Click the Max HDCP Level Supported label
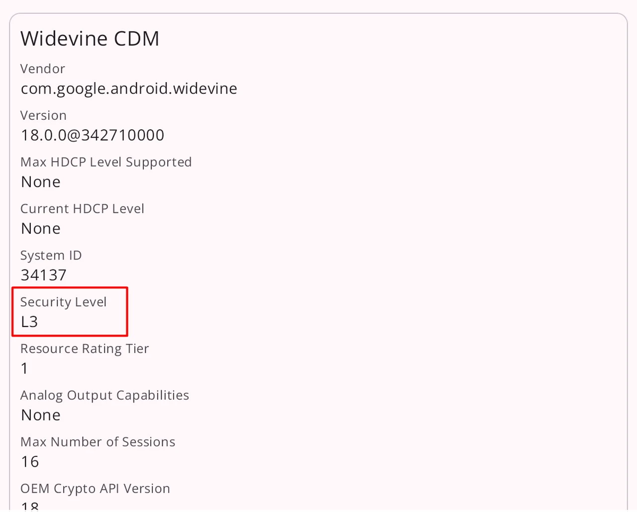637x512 pixels. [106, 162]
